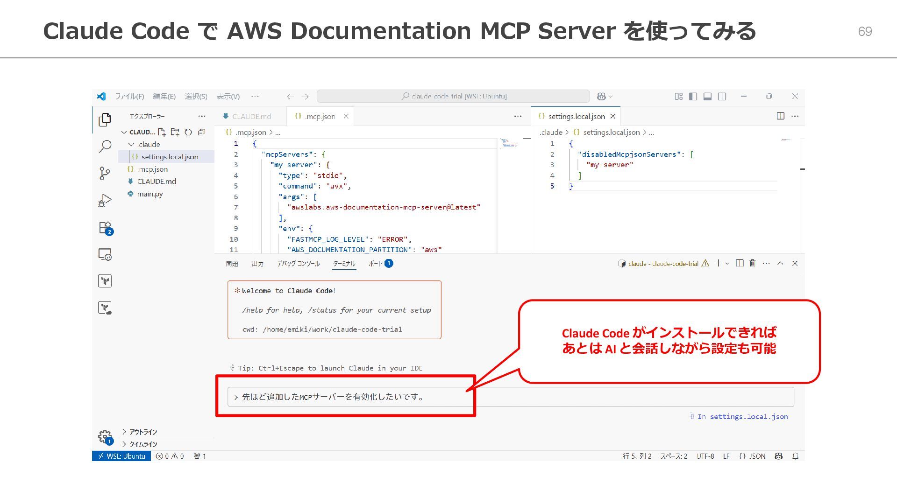Open Remote Explorer view
The height and width of the screenshot is (504, 897).
click(x=105, y=254)
